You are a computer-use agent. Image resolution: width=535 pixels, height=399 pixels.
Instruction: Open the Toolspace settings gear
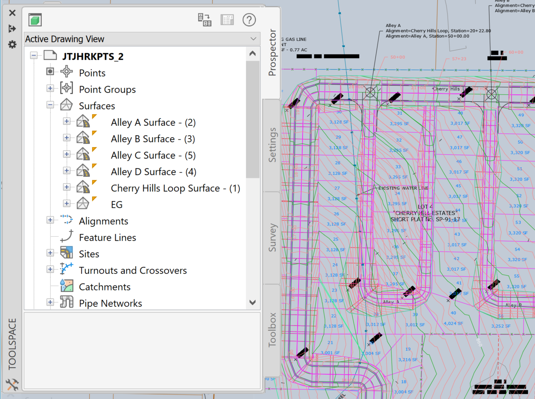coord(12,44)
